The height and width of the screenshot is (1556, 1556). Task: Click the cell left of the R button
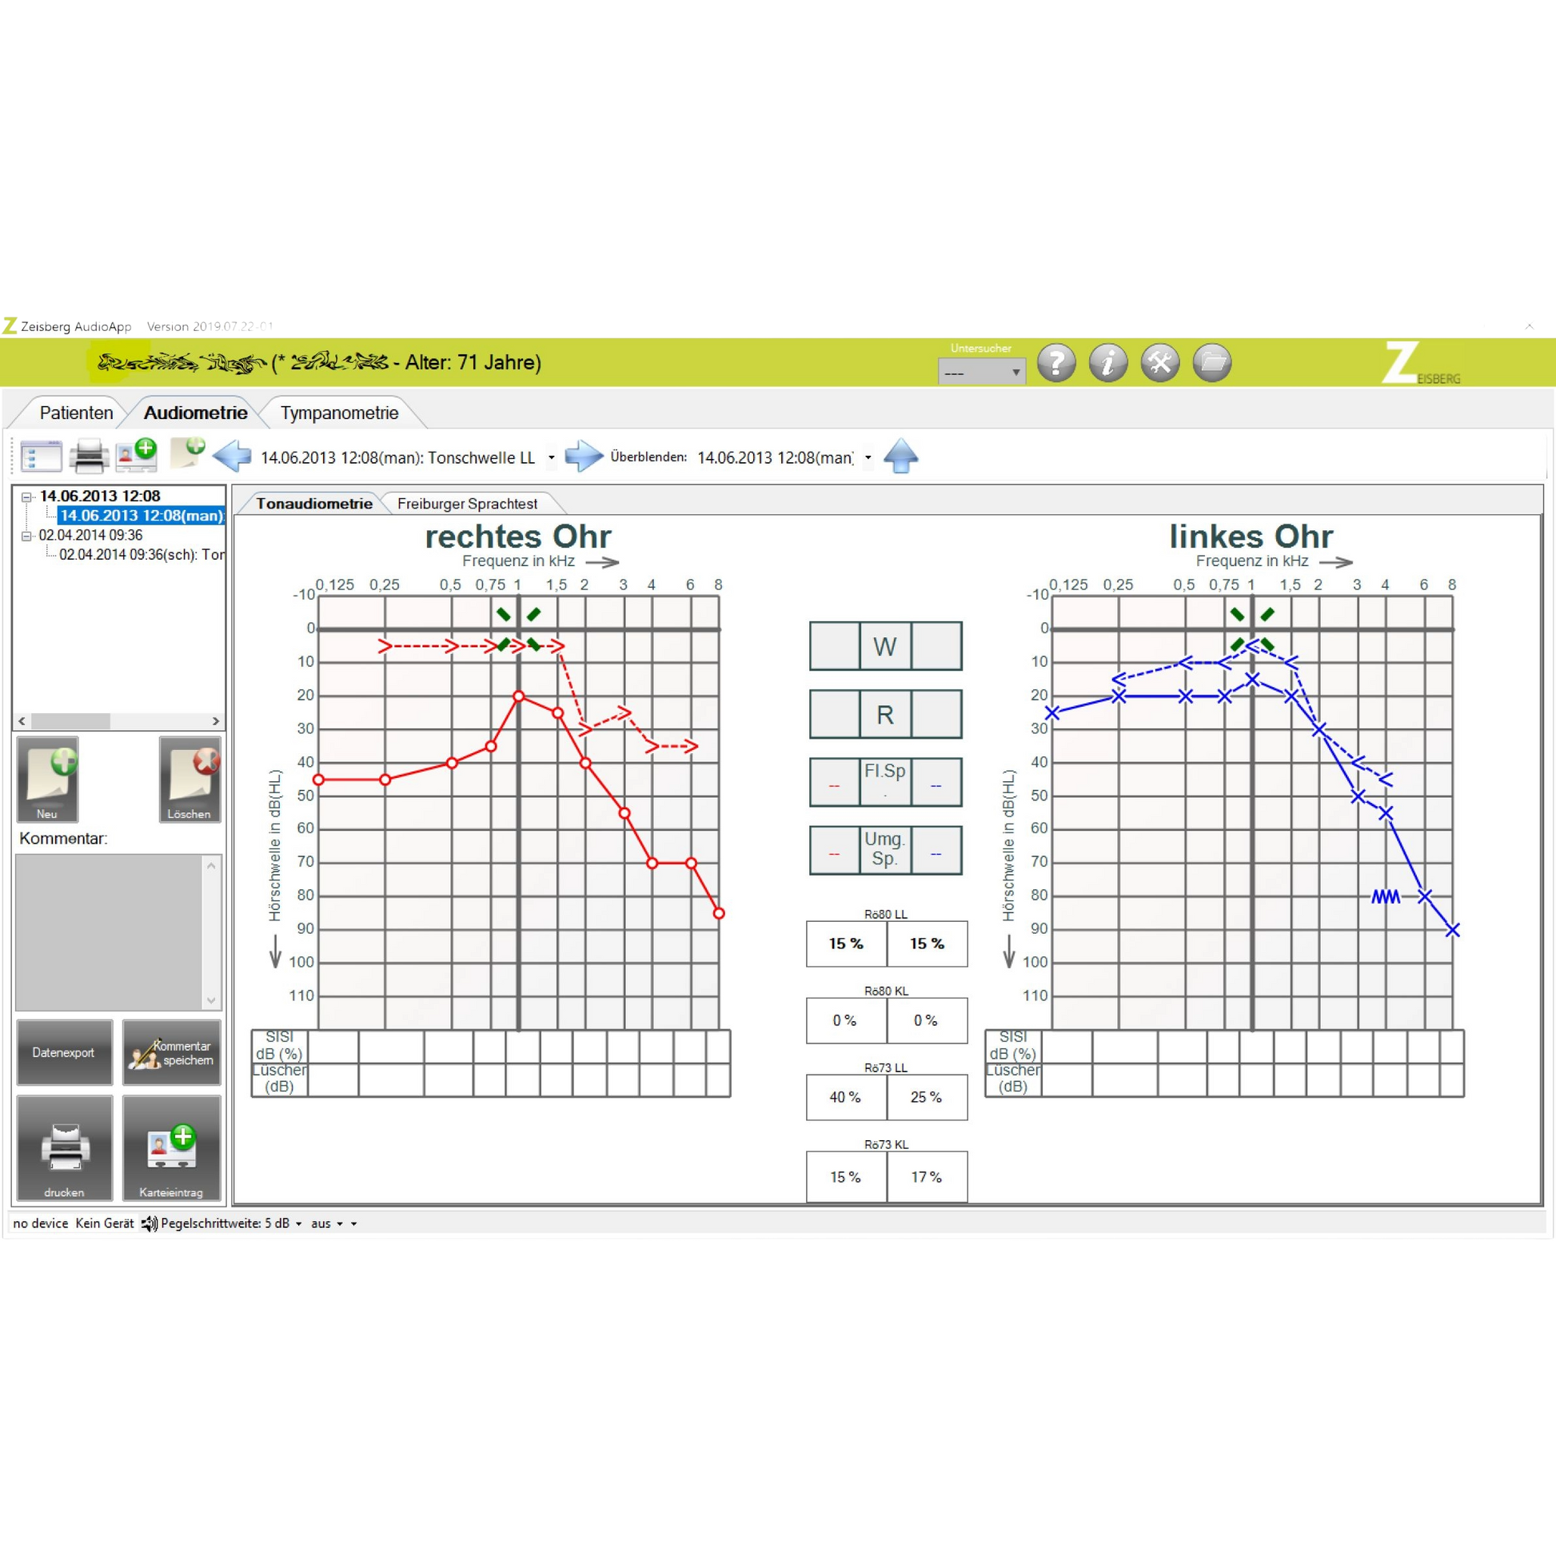(835, 714)
